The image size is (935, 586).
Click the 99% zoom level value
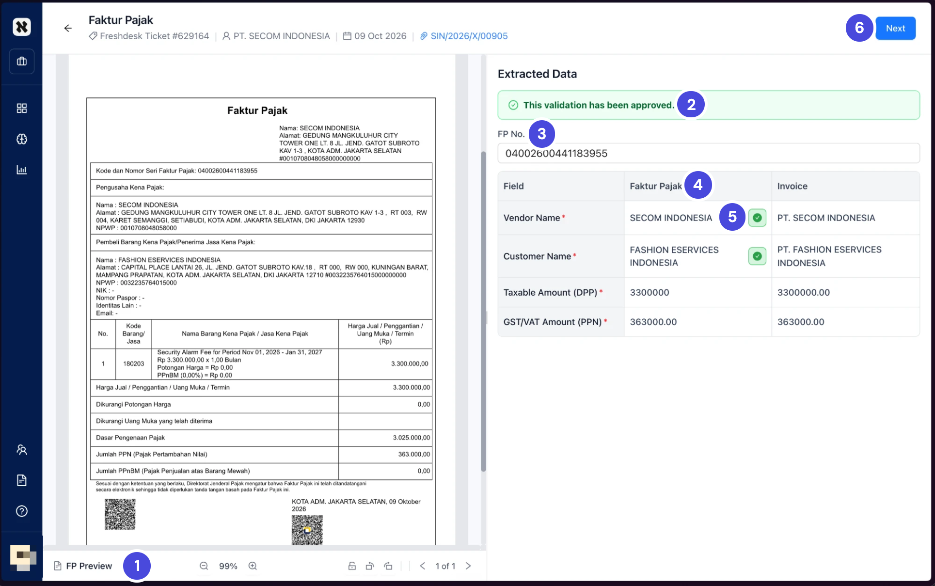[x=228, y=566]
